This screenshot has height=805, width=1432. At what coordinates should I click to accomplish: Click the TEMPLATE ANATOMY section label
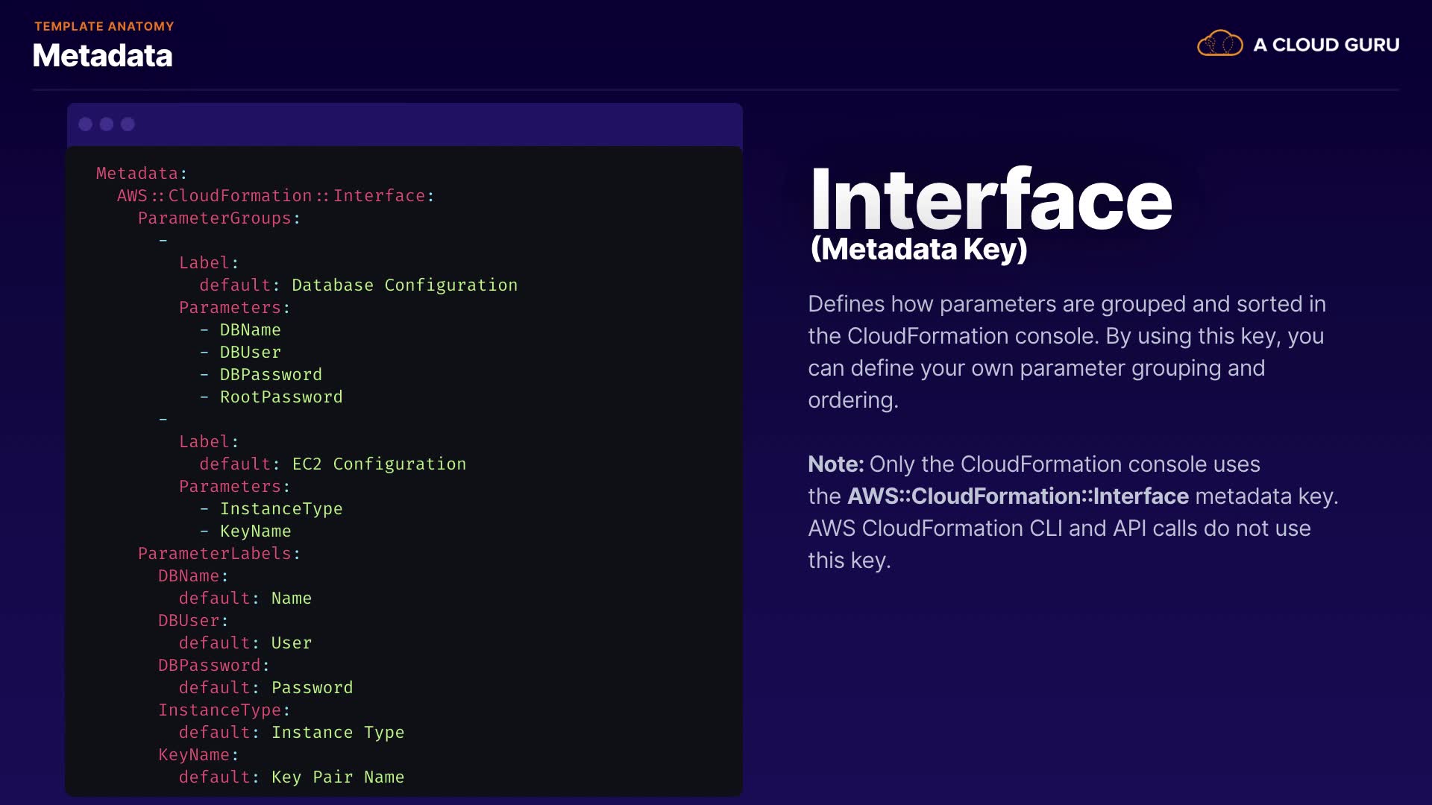click(x=104, y=26)
